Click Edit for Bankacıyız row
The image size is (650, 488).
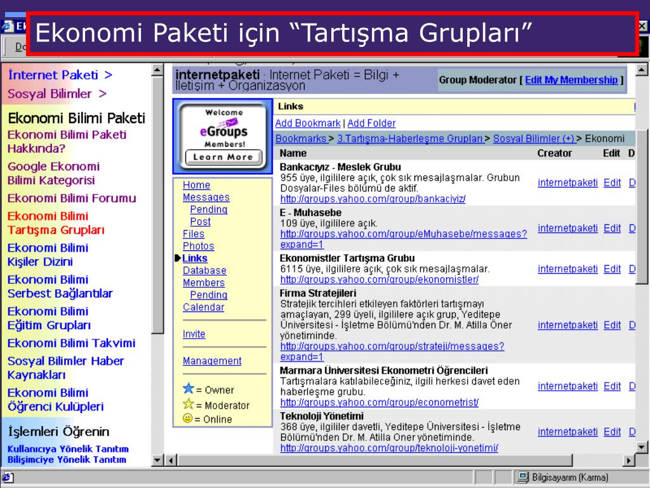[x=613, y=183]
